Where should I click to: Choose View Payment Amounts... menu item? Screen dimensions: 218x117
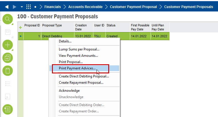84,56
